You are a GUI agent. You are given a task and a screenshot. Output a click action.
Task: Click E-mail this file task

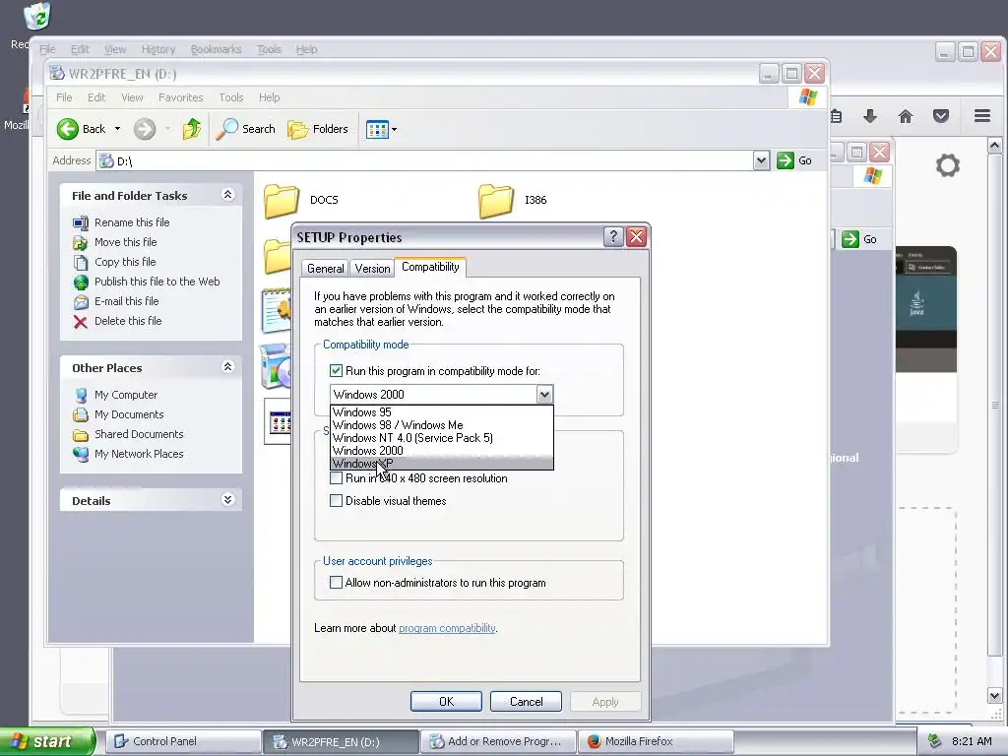coord(126,301)
